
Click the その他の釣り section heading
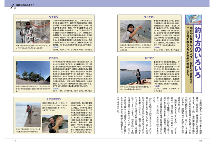53,99
